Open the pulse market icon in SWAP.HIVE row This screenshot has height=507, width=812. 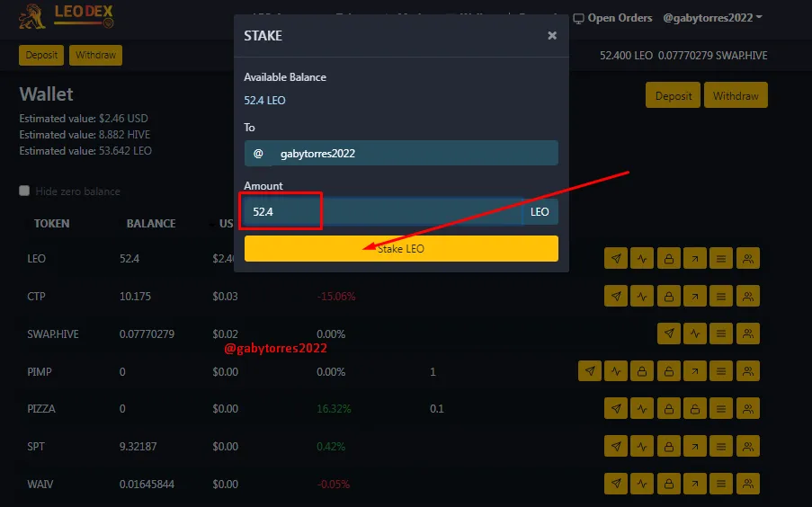(695, 334)
